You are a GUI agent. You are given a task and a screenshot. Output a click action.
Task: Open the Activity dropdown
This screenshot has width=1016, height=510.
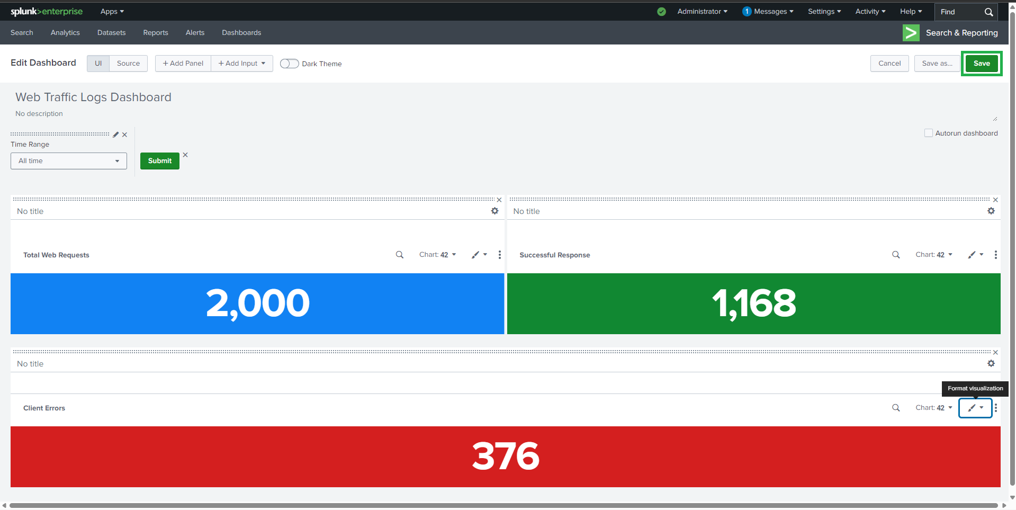870,12
